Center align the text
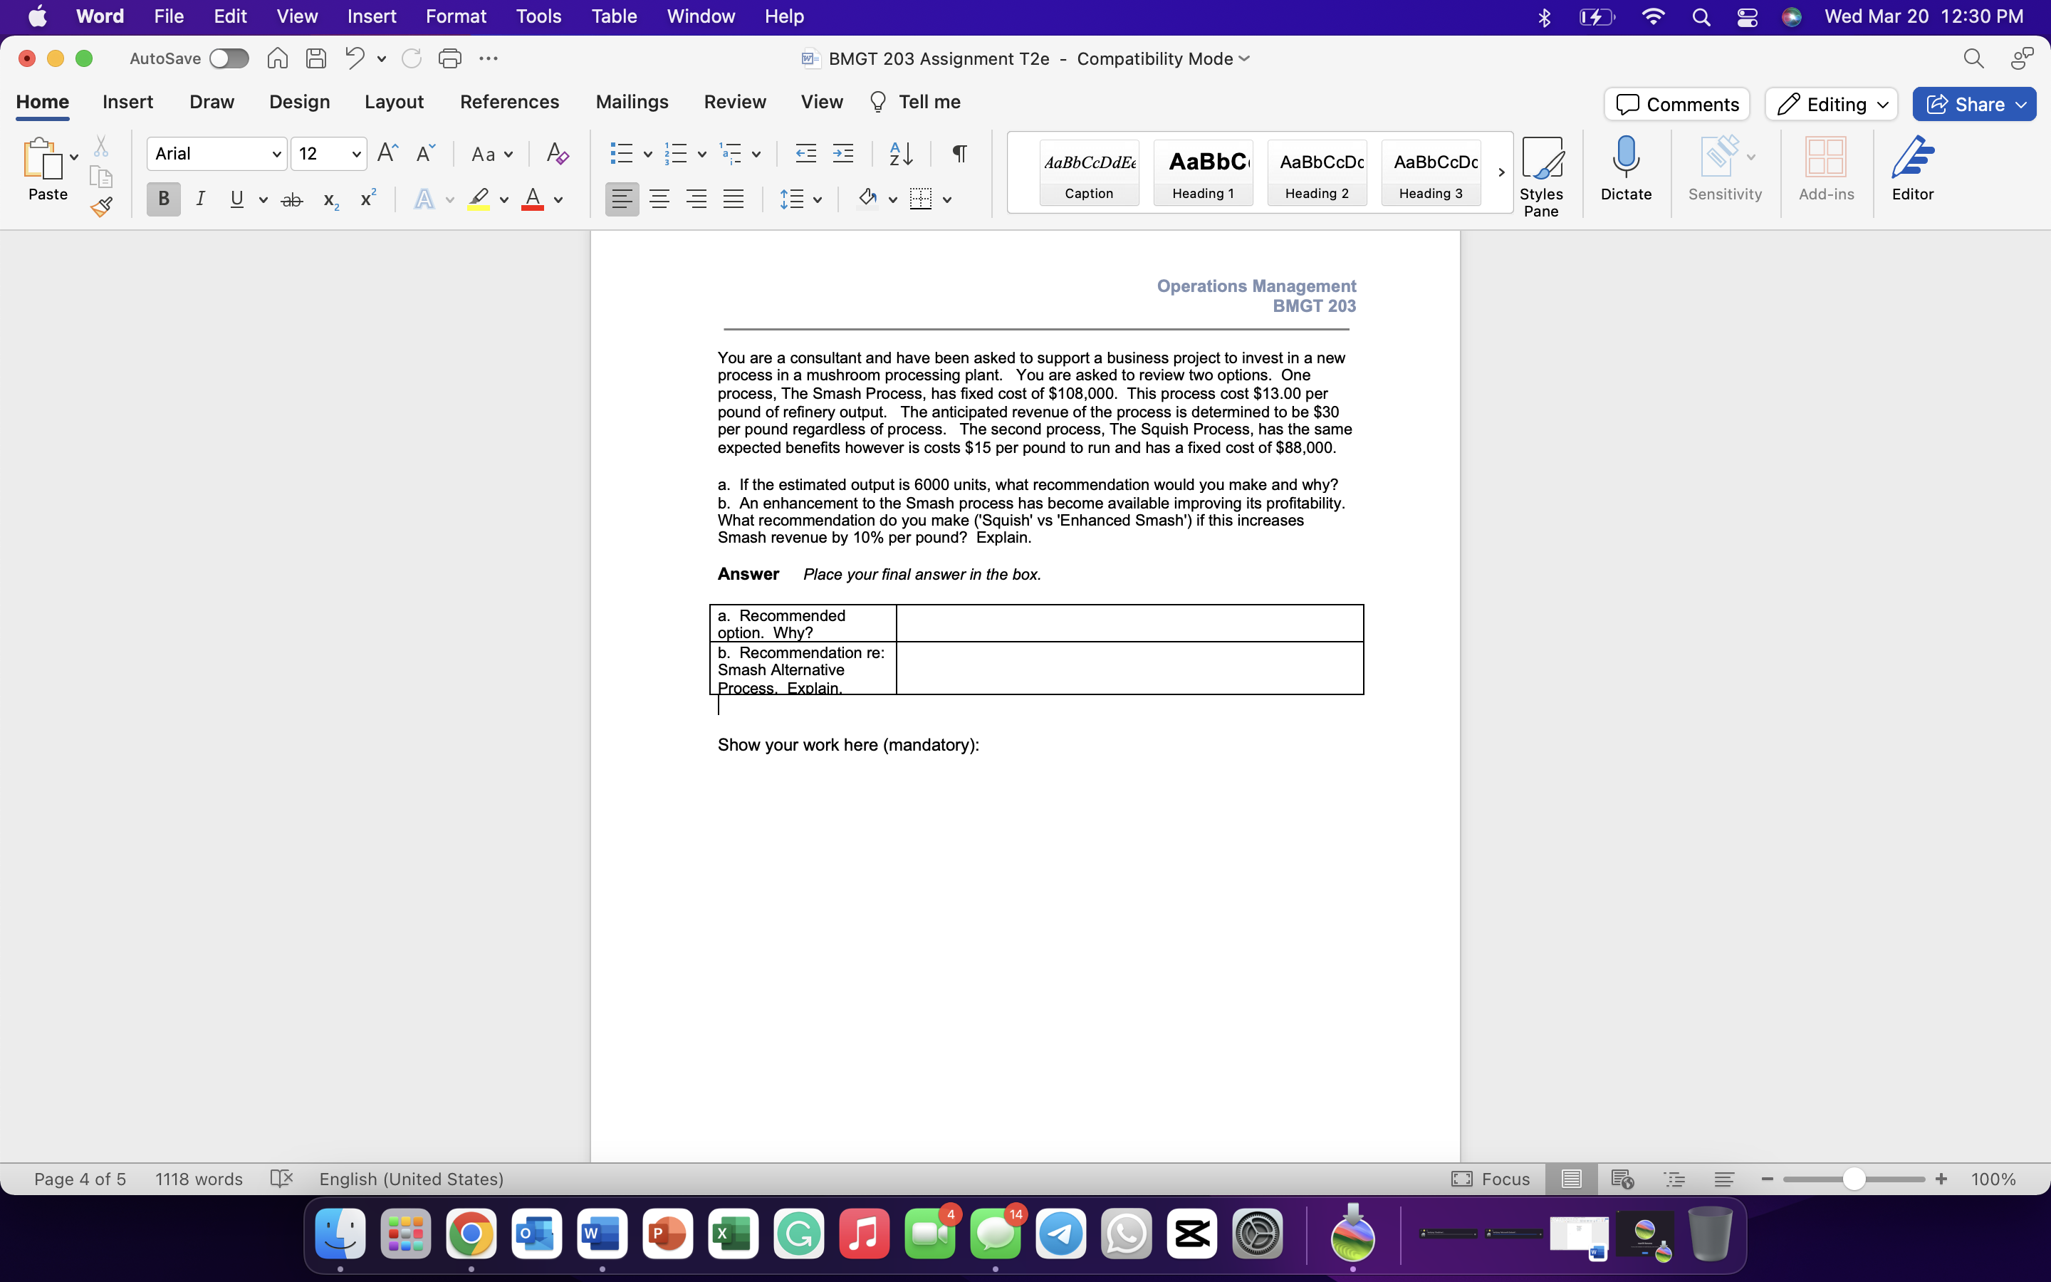The height and width of the screenshot is (1282, 2051). [x=659, y=199]
